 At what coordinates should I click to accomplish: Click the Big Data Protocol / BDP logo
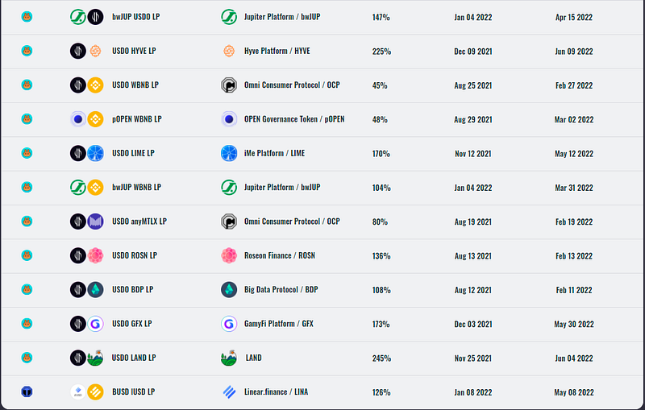[x=228, y=289]
